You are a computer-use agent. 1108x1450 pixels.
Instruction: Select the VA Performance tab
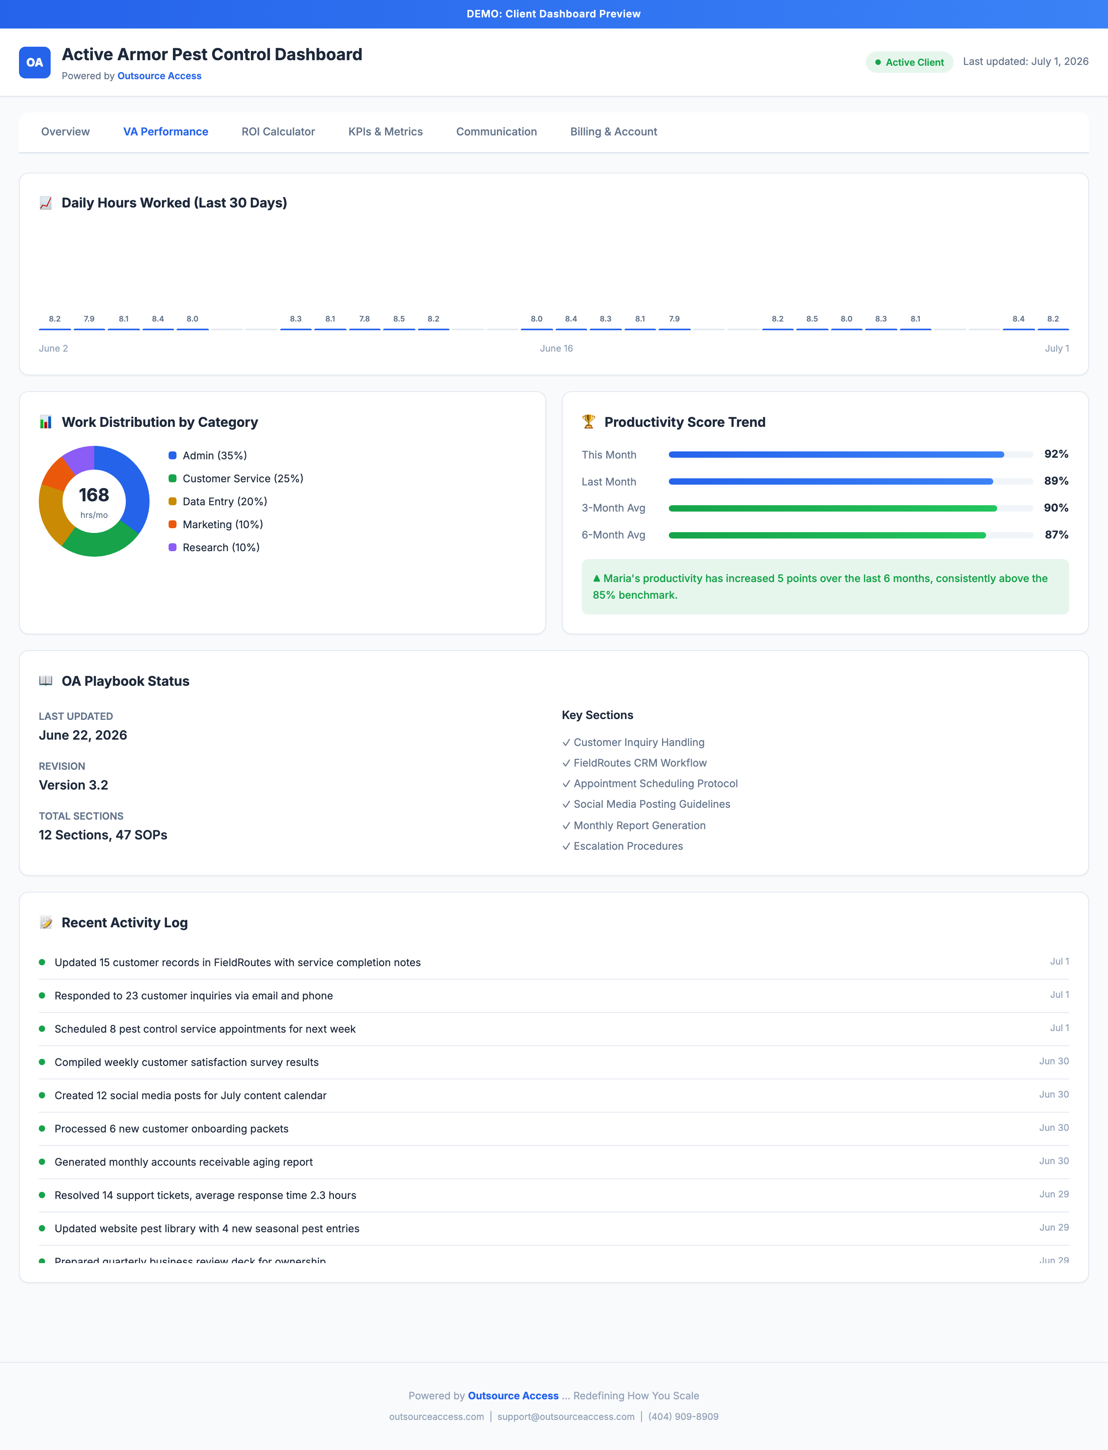(x=165, y=131)
